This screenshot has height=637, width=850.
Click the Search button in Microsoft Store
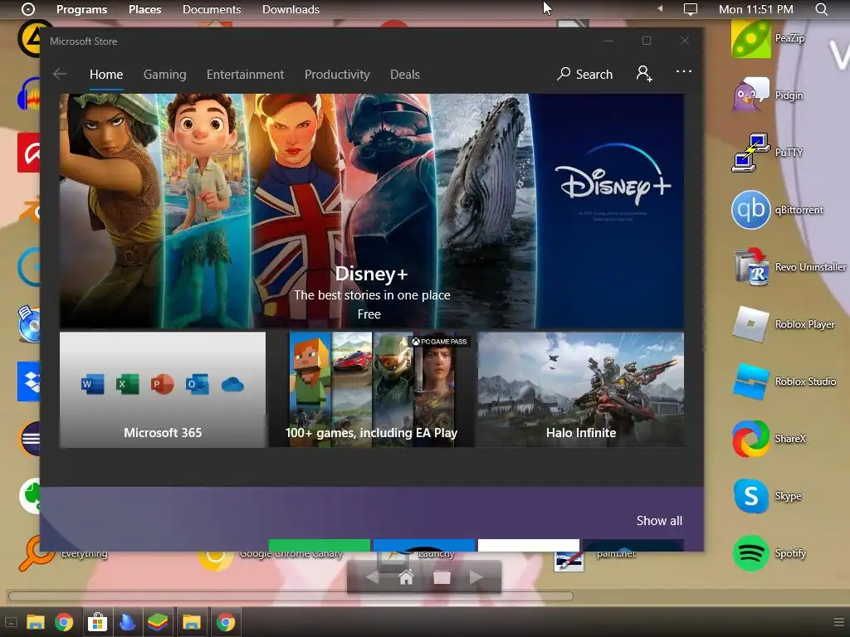(584, 74)
